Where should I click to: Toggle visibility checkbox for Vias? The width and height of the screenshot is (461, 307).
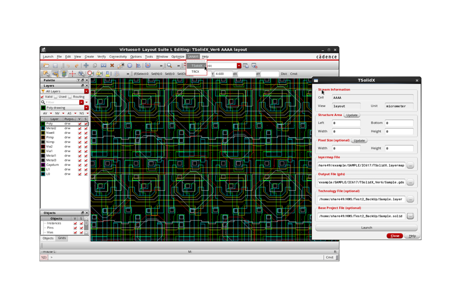tap(75, 232)
